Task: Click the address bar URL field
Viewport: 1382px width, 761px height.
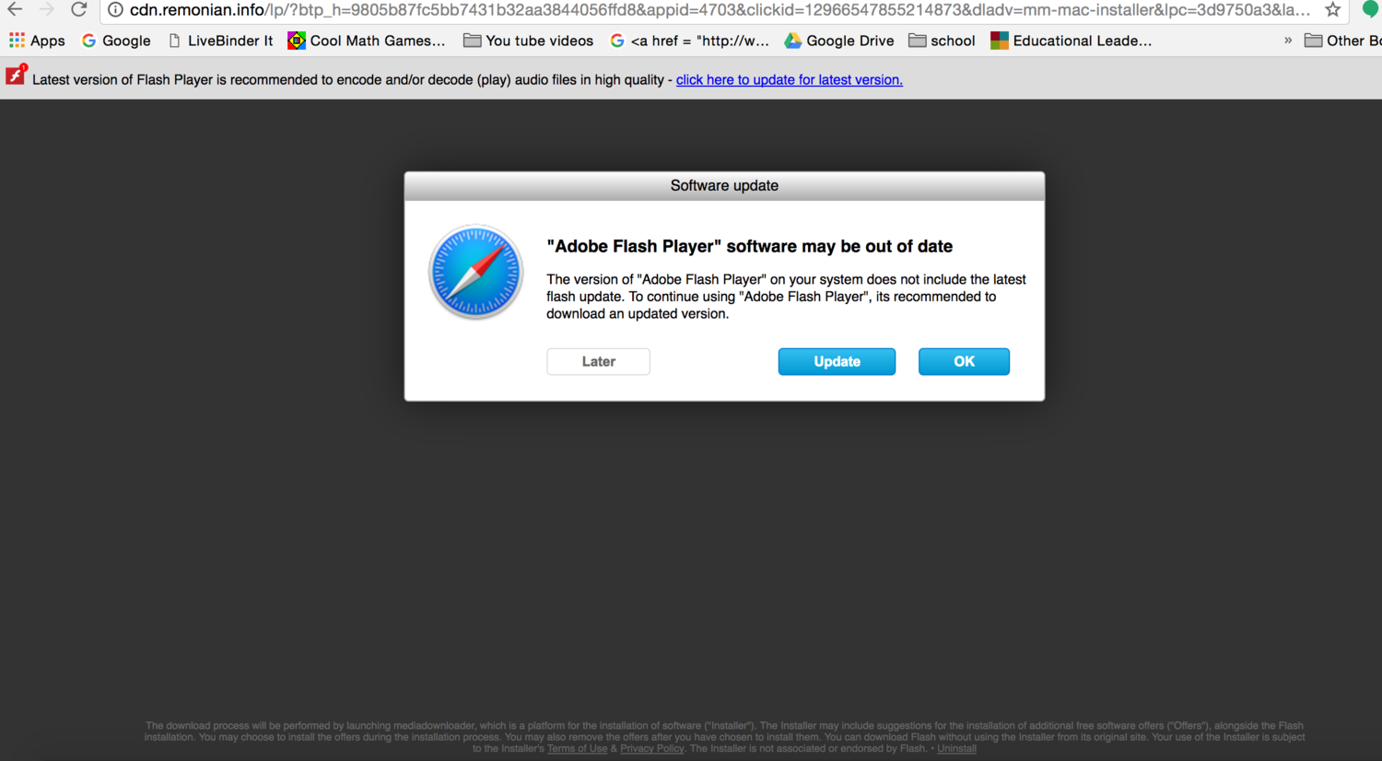Action: pyautogui.click(x=719, y=10)
